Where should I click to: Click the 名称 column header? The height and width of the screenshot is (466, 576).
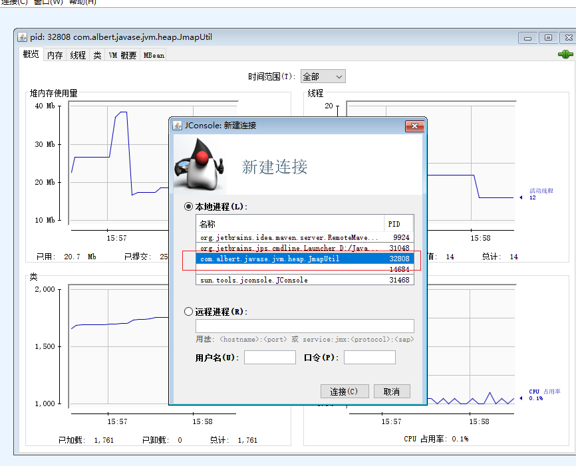[290, 223]
